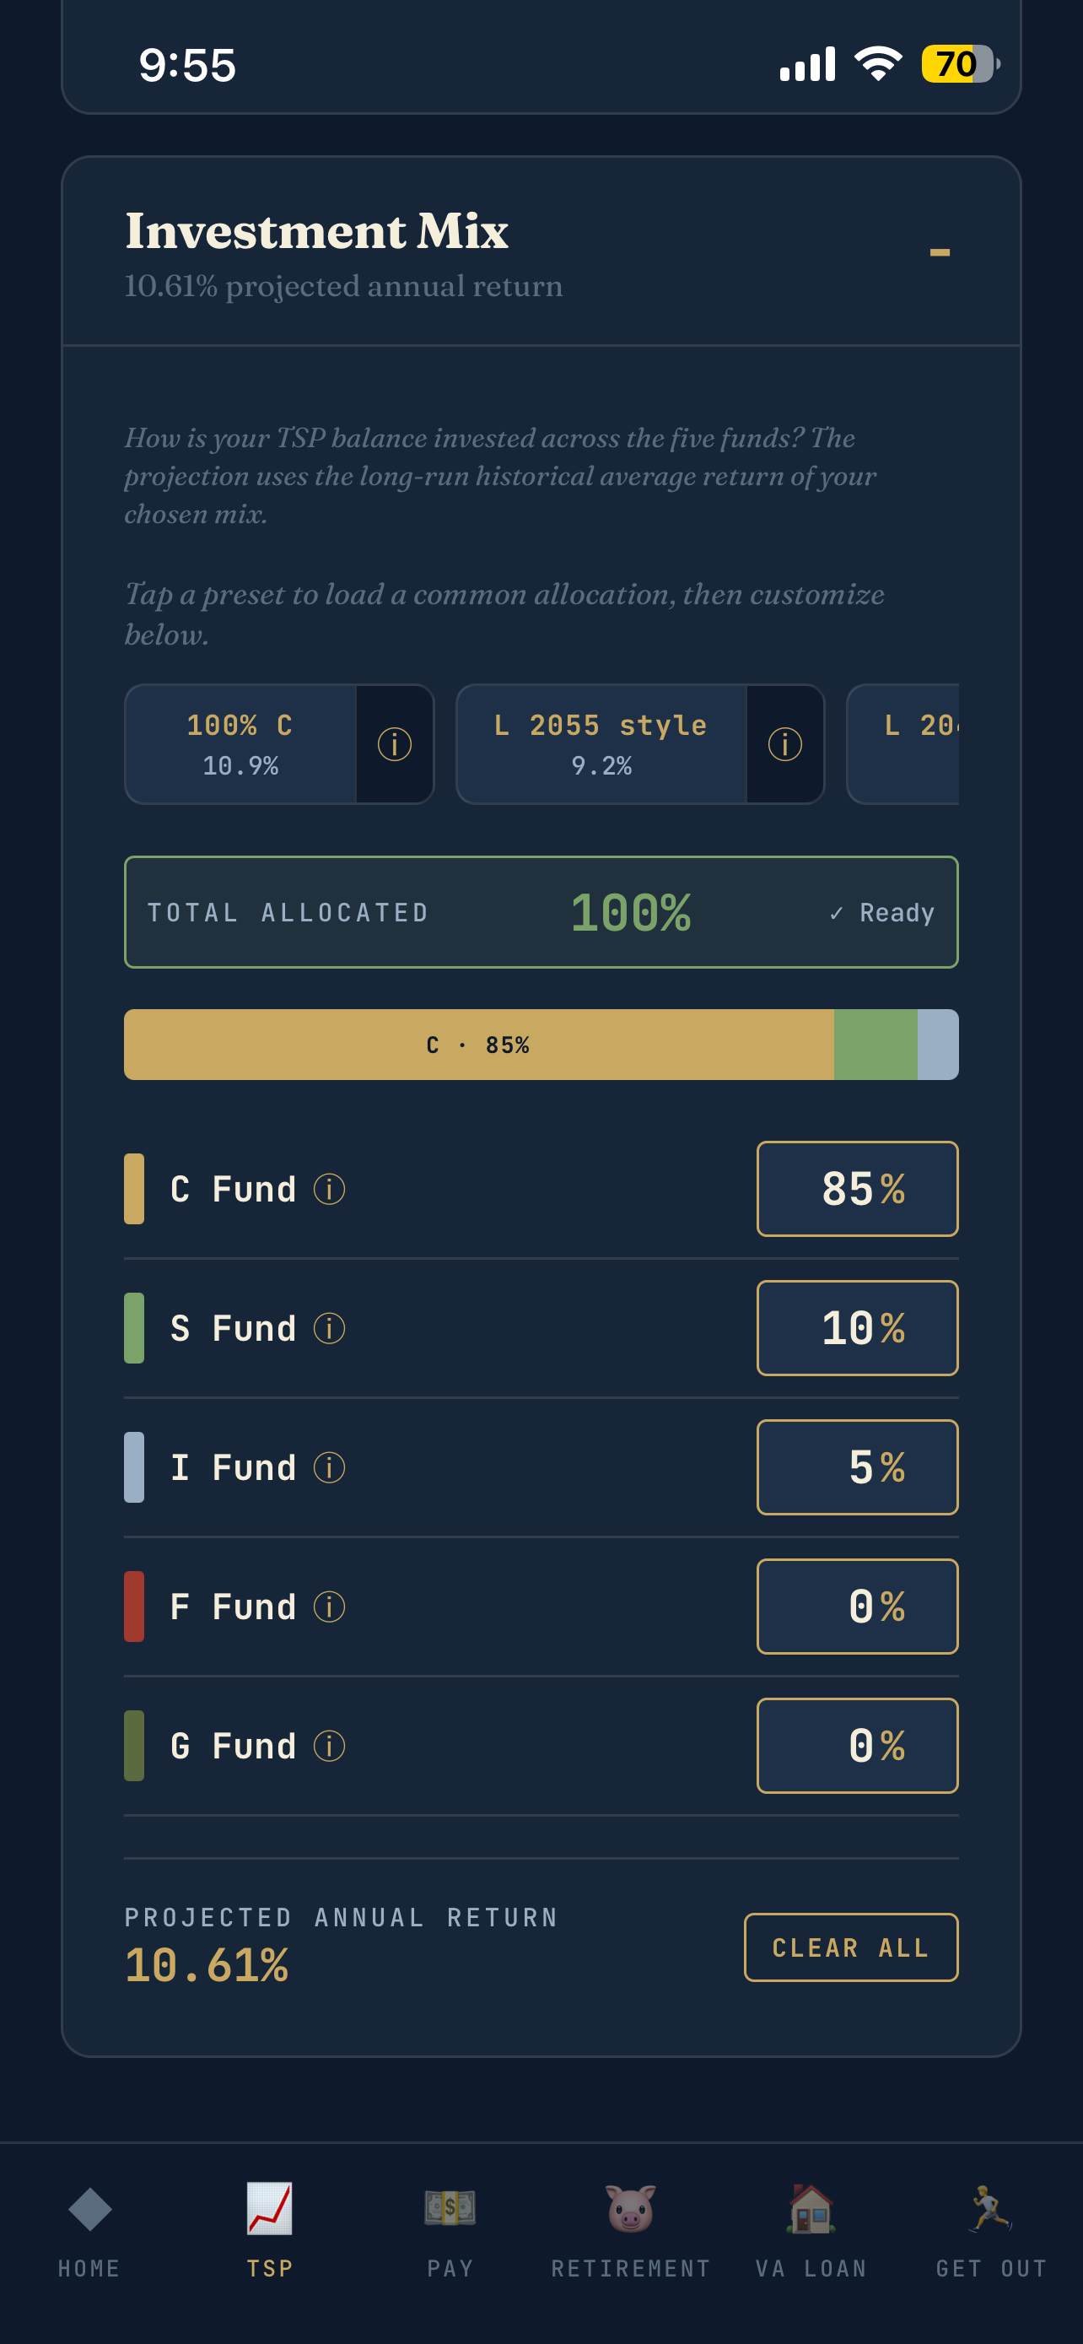Show I Fund info icon
Screen dimensions: 1083x2344
pyautogui.click(x=329, y=1467)
